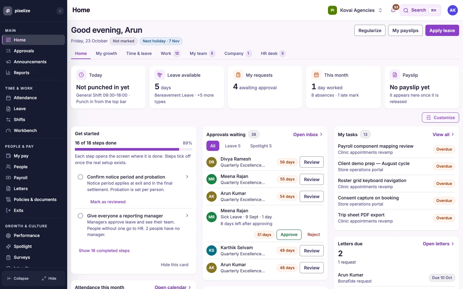The width and height of the screenshot is (463, 289).
Task: Open the Search field
Action: tap(420, 10)
